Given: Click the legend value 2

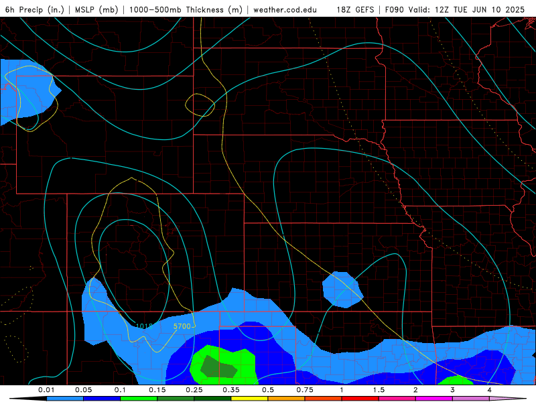Looking at the screenshot, I should click(x=415, y=390).
